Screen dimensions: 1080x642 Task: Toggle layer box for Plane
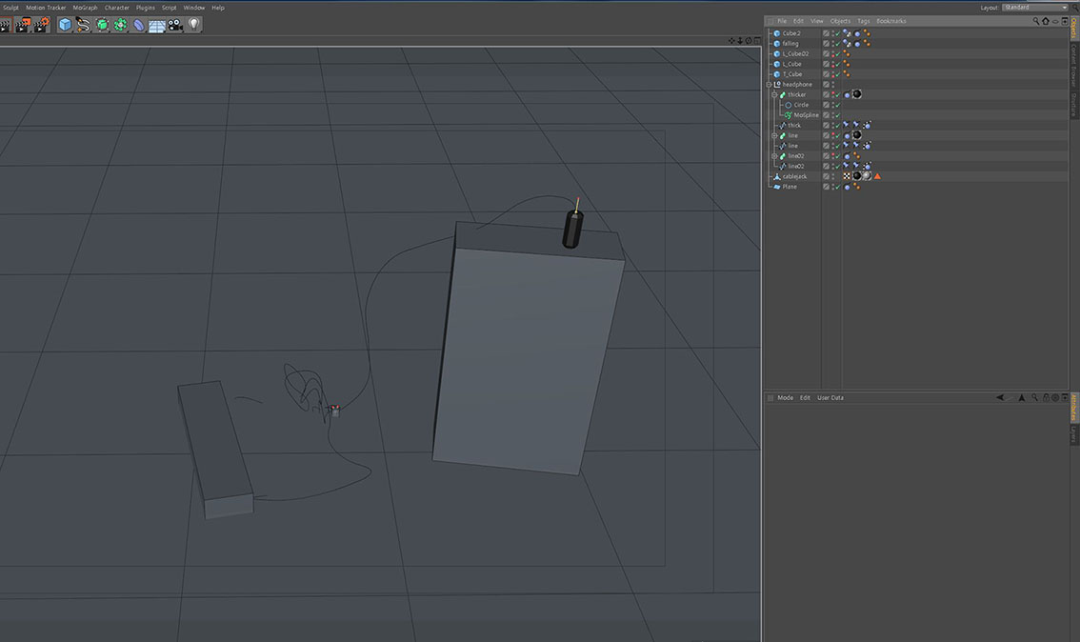click(x=826, y=187)
